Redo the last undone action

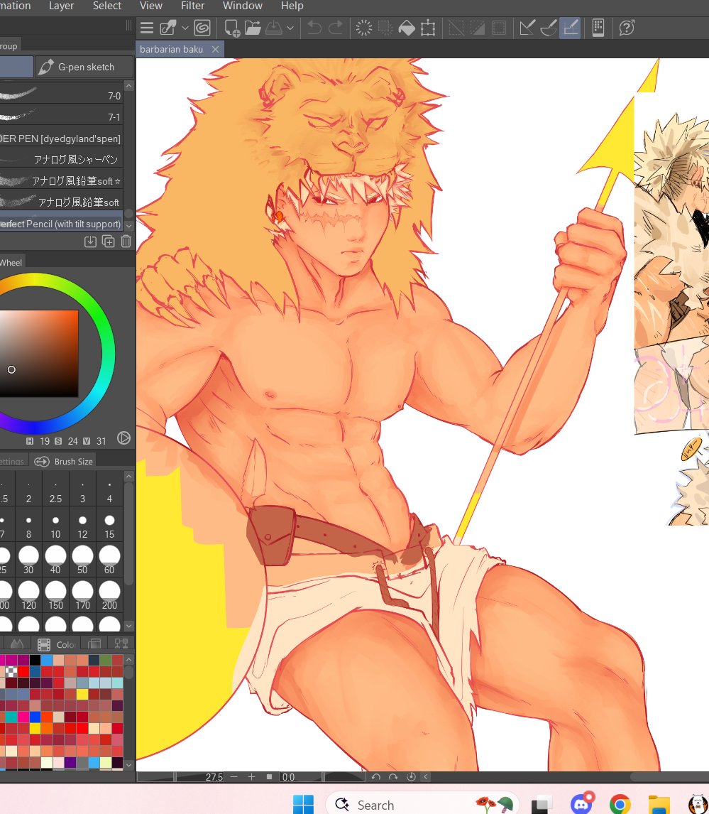click(336, 28)
